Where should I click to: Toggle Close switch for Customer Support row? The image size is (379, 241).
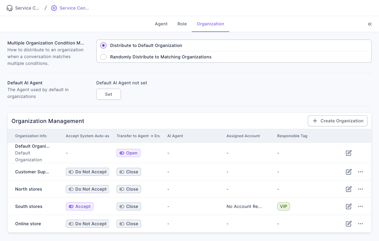click(x=129, y=172)
